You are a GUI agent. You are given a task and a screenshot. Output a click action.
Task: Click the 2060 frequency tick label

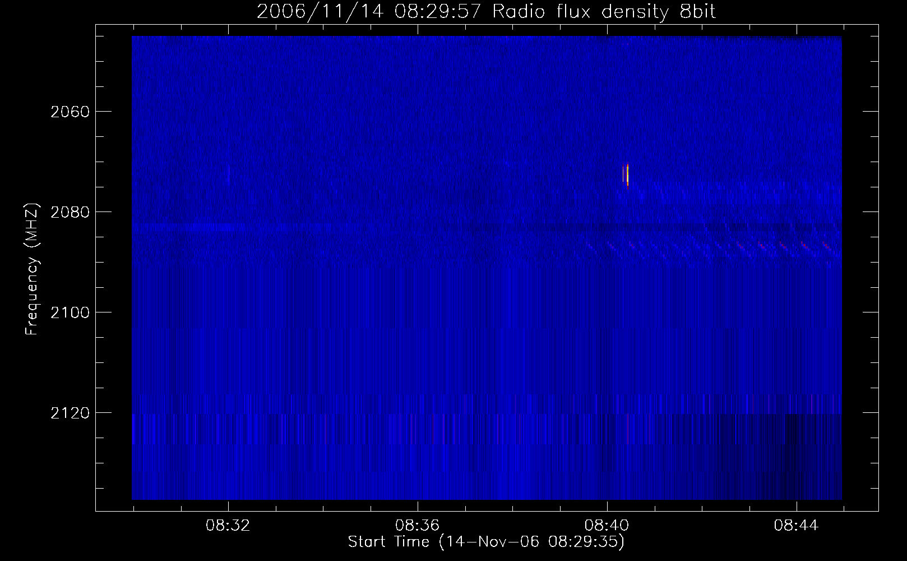pyautogui.click(x=70, y=112)
